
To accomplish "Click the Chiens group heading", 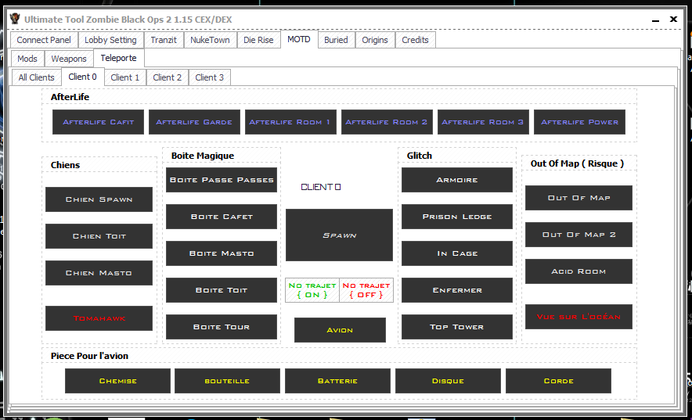I will click(x=65, y=165).
